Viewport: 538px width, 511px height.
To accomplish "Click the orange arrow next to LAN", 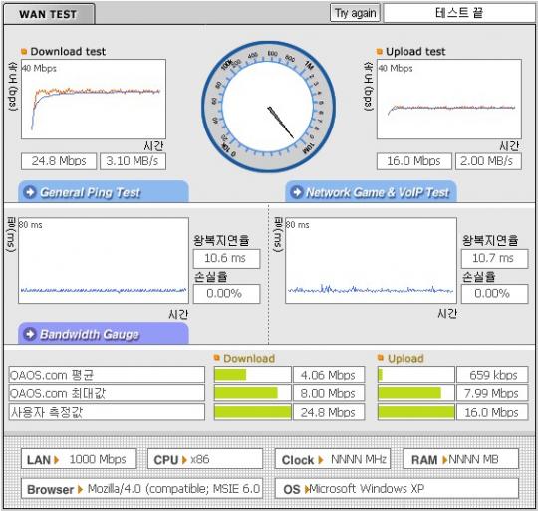I will [57, 459].
